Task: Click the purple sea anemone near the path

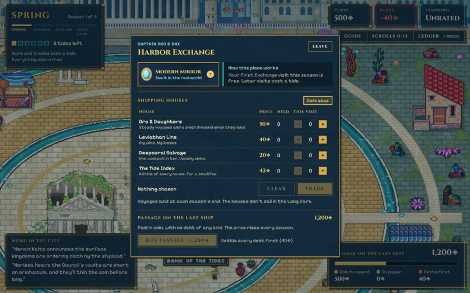Action: pyautogui.click(x=418, y=203)
